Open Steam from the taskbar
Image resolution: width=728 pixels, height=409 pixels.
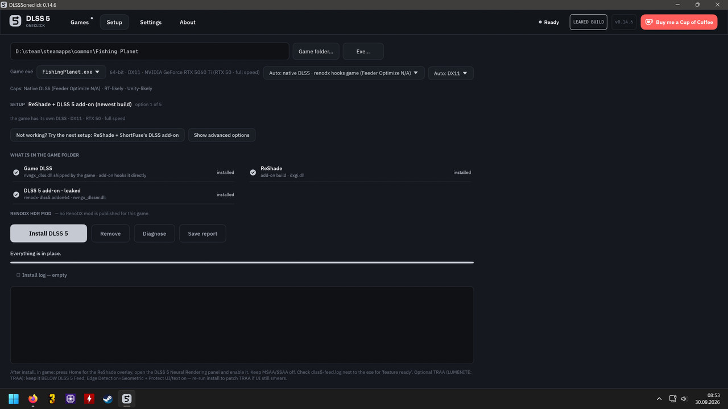click(107, 399)
